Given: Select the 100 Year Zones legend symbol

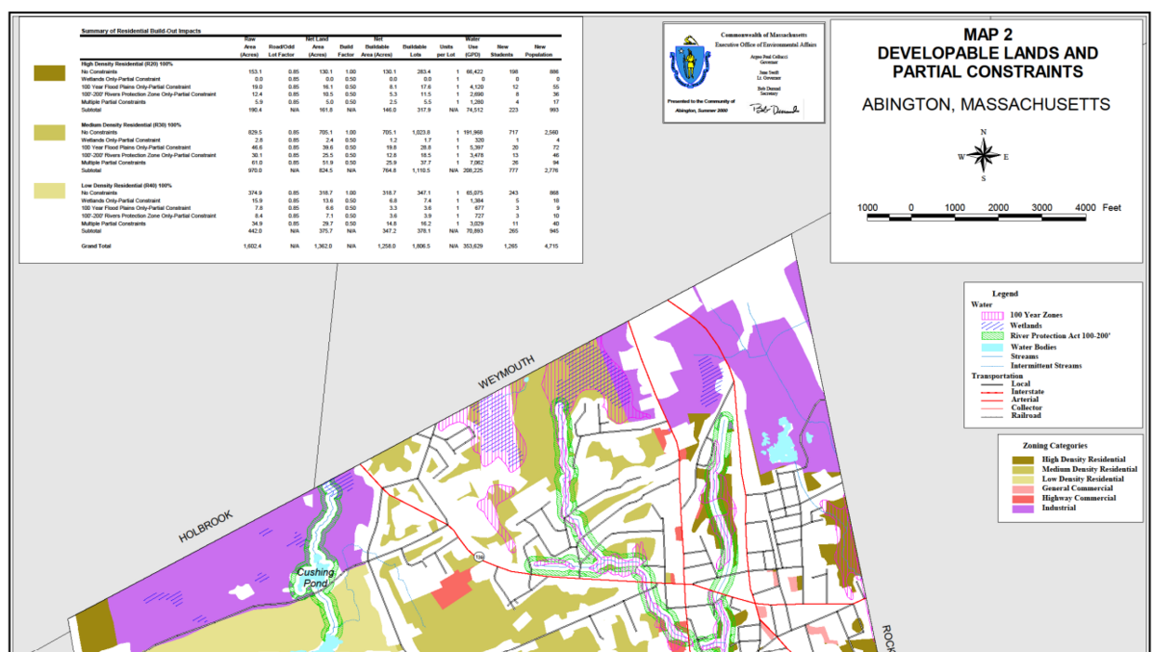Looking at the screenshot, I should point(992,315).
